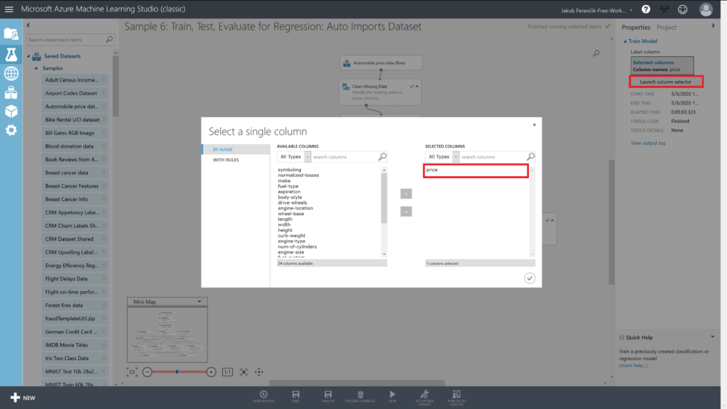Screen dimensions: 727x409
Task: Click the available columns search field
Action: pos(345,157)
